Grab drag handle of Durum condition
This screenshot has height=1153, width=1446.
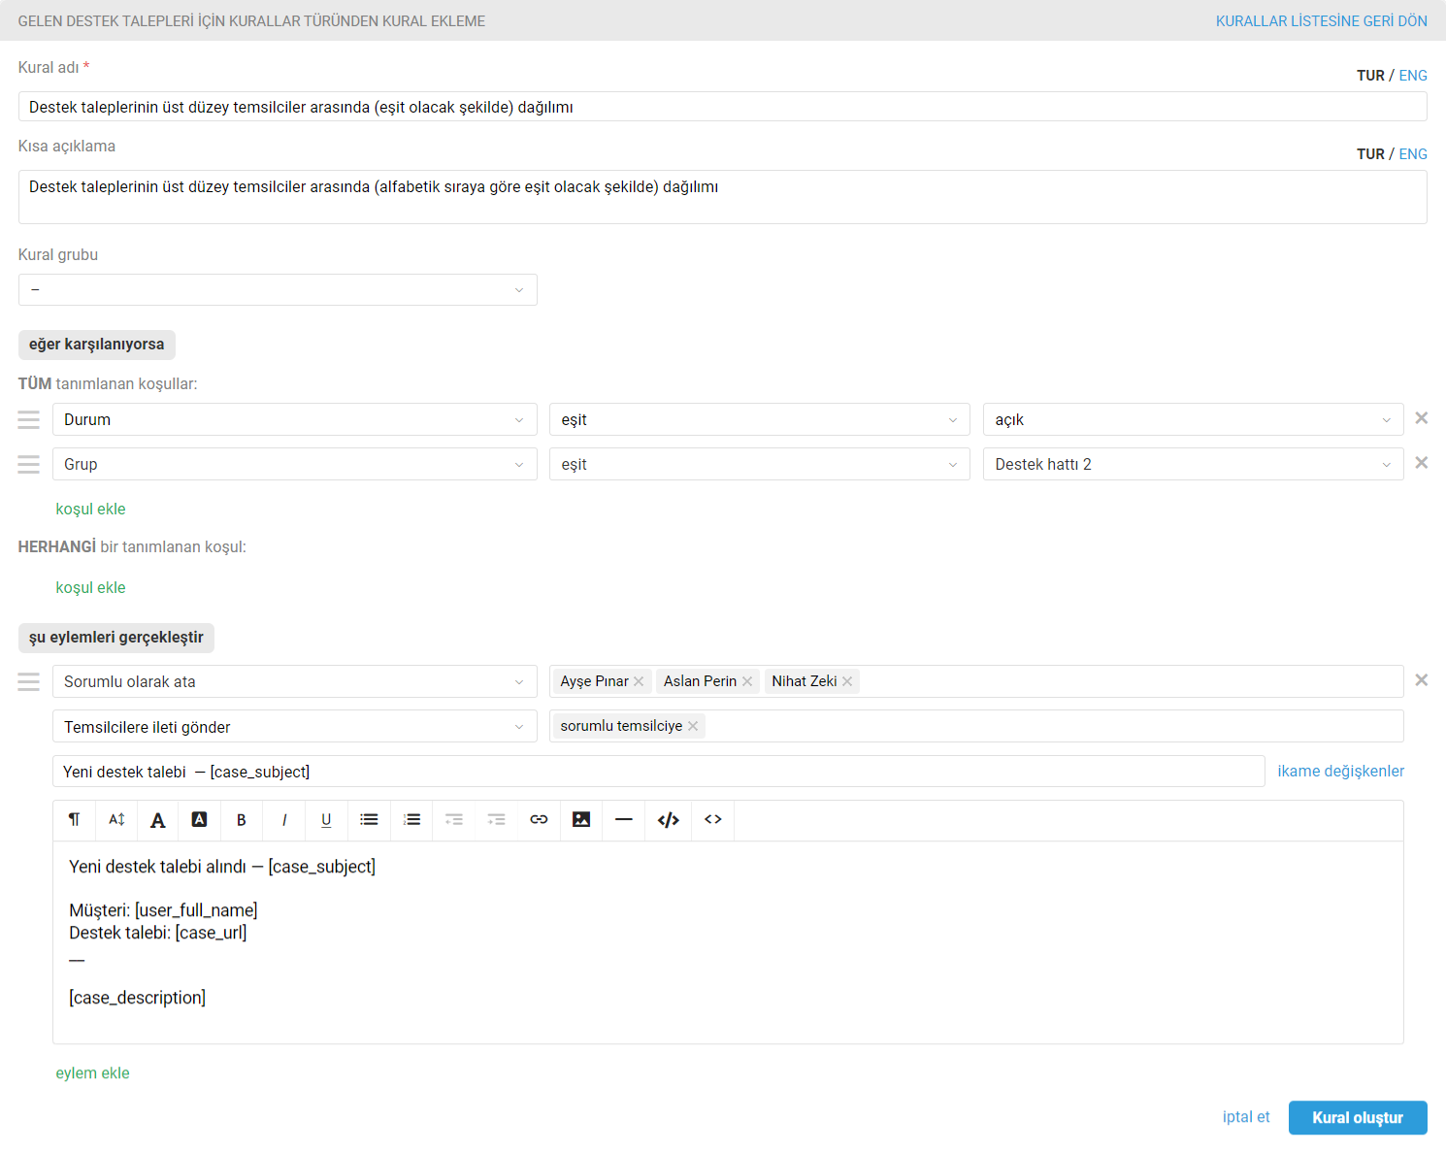[29, 419]
